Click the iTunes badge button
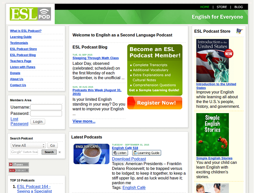Screen dimensions: 257x193 click(x=19, y=164)
